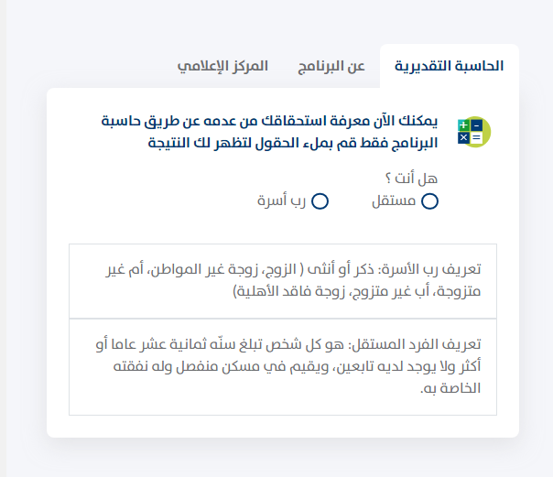Click the plus symbol in the calculator icon
Screen dimensions: 553x477
(463, 125)
